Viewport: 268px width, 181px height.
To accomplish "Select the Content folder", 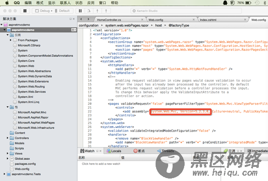I will click(20, 133).
